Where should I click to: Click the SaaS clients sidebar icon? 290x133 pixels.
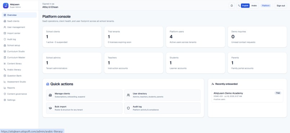pos(5,21)
